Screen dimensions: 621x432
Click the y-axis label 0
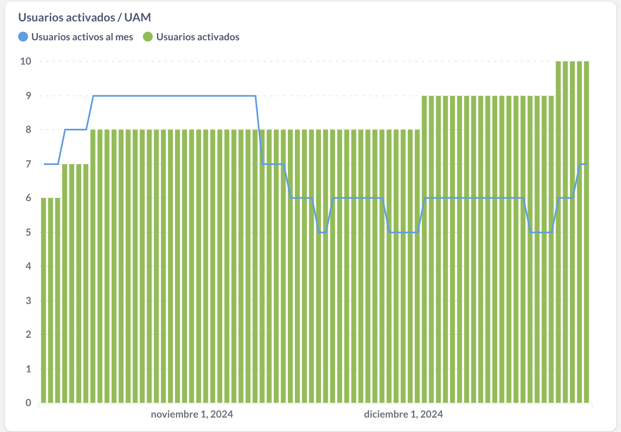tap(28, 403)
